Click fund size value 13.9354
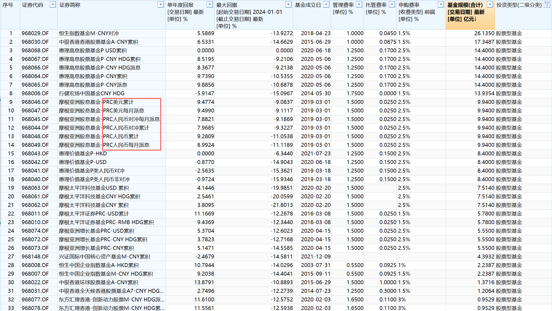 click(484, 93)
